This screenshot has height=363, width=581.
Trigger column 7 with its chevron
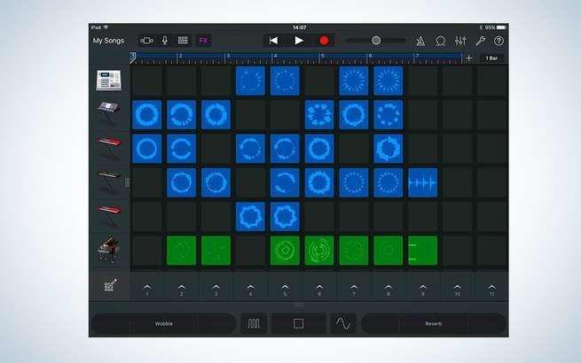[x=354, y=289]
